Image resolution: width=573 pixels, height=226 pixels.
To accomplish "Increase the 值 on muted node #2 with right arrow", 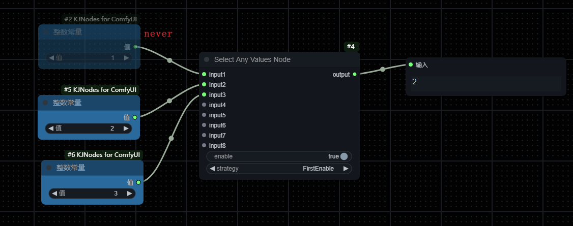I will 126,57.
